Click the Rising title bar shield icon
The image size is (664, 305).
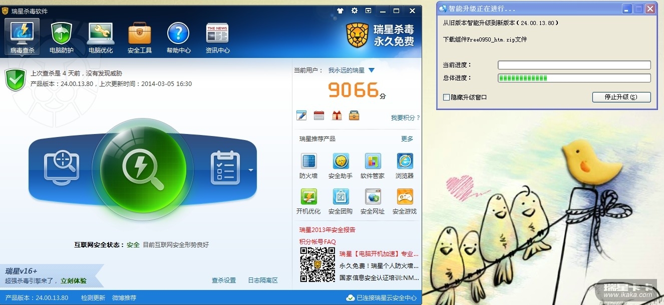tap(5, 11)
